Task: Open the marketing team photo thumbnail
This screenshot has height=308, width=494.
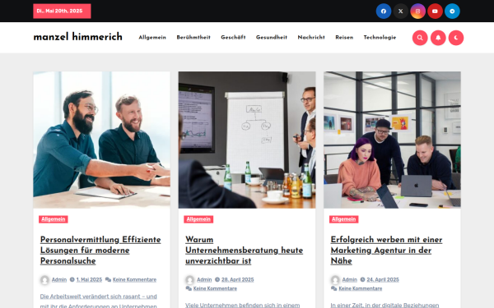Action: tap(392, 140)
